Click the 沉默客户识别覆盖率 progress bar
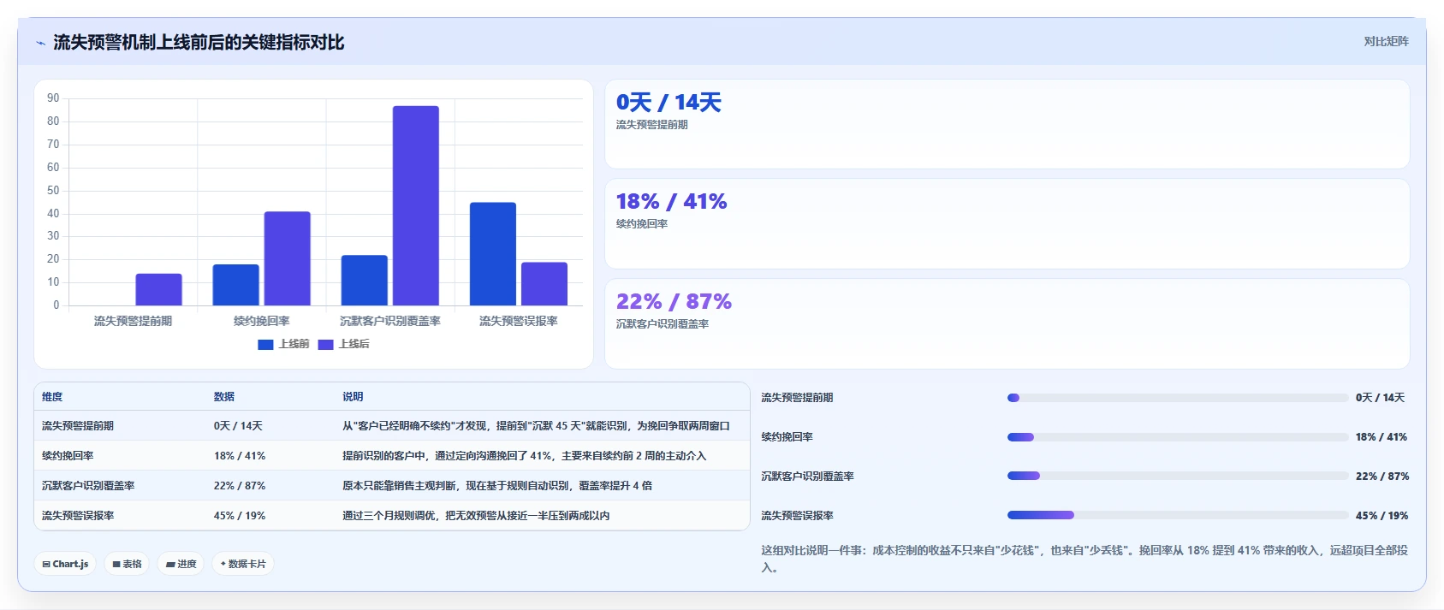This screenshot has width=1444, height=610. (1178, 477)
